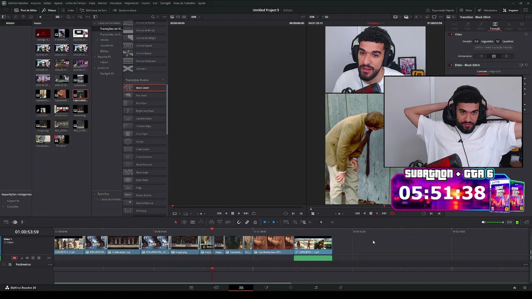Viewport: 532px width, 299px height.
Task: Collapse the Caixa de Ferramentas tree
Action: click(x=94, y=23)
